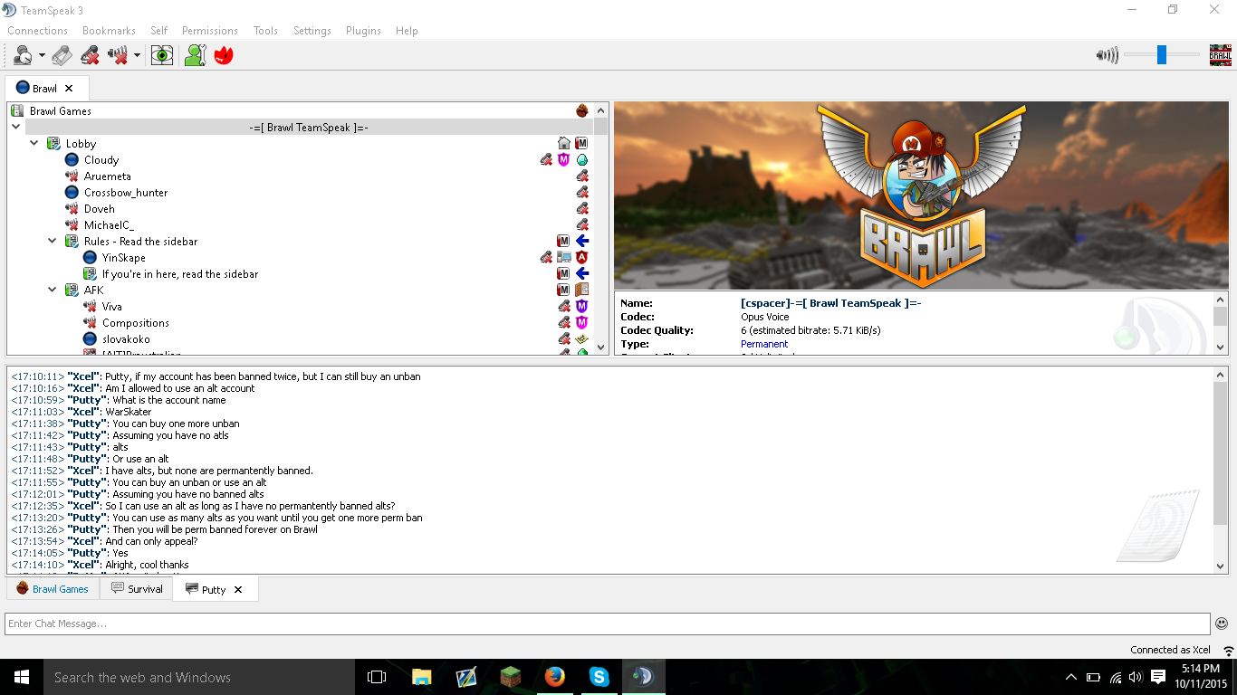The width and height of the screenshot is (1237, 695).
Task: Adjust the volume slider handle
Action: pos(1161,55)
